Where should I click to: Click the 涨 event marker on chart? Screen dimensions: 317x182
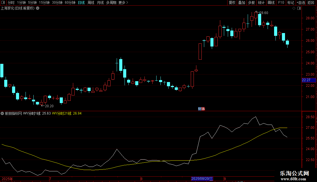click(x=203, y=109)
